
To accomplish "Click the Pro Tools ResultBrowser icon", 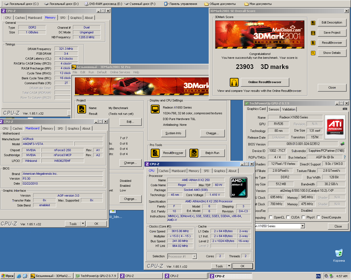I will pos(155,153).
